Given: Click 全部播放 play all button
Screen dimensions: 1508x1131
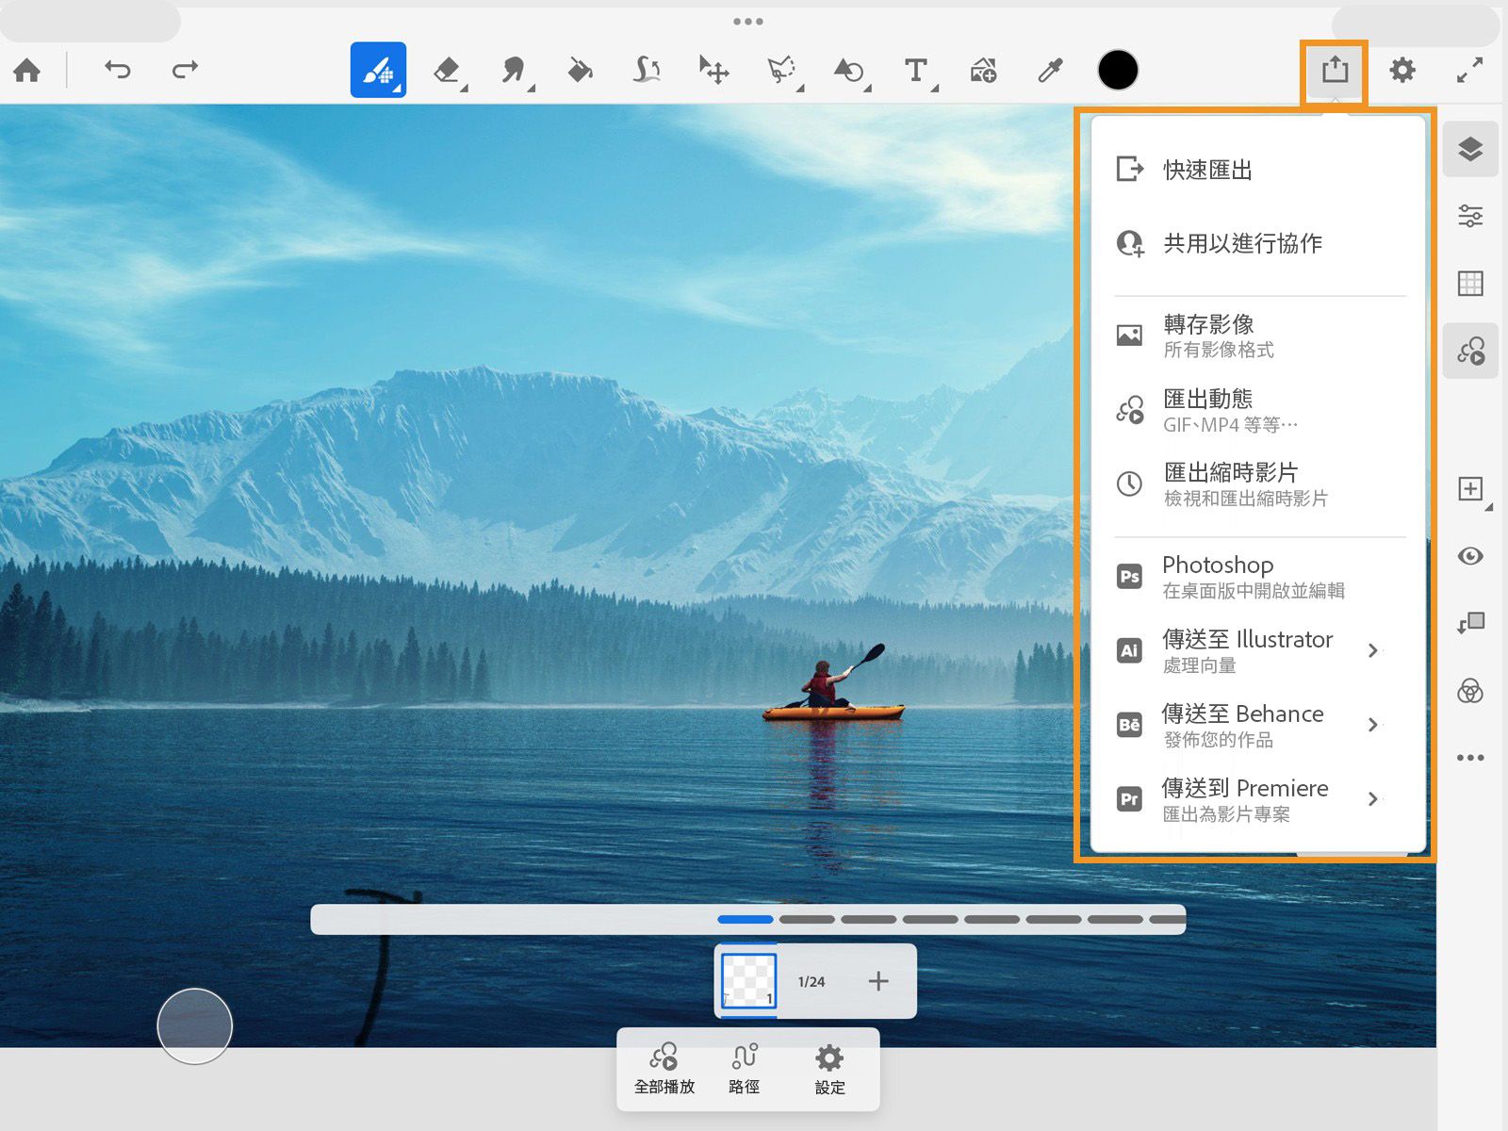Looking at the screenshot, I should [x=664, y=1069].
